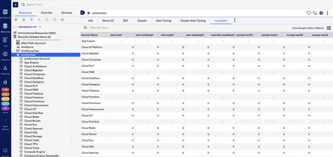Open View Google's Status Website link
This screenshot has width=333, height=157.
[x=308, y=28]
